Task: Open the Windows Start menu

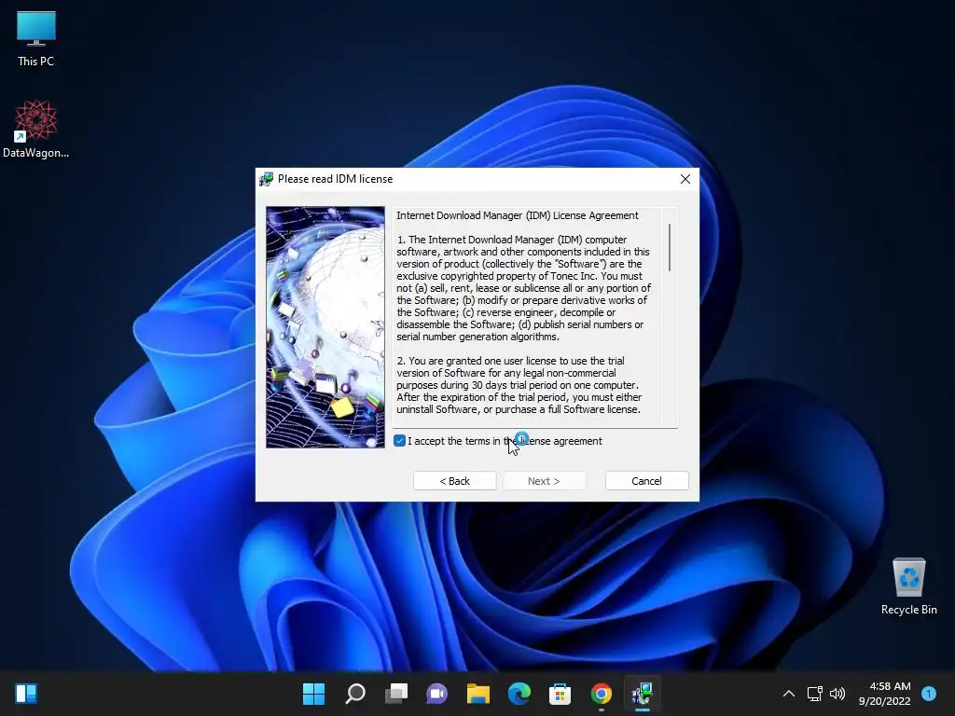Action: point(314,694)
